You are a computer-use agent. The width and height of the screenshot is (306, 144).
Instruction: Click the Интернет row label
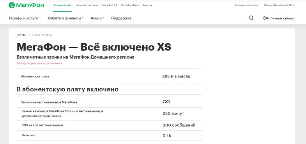pos(28,135)
